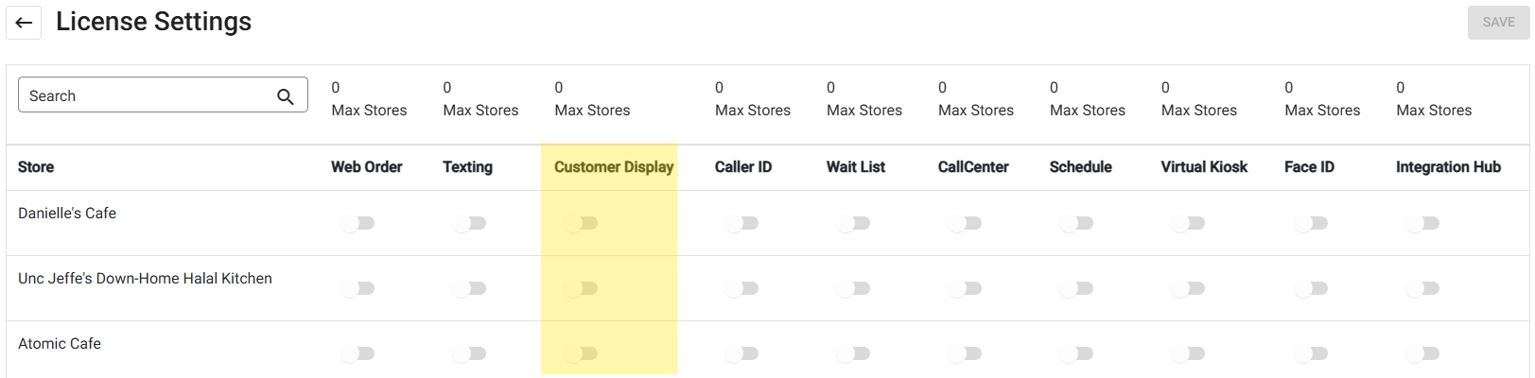Select Unc Jeffe's Down-Home Halal Kitchen store
Viewport: 1535px width, 378px height.
(145, 279)
